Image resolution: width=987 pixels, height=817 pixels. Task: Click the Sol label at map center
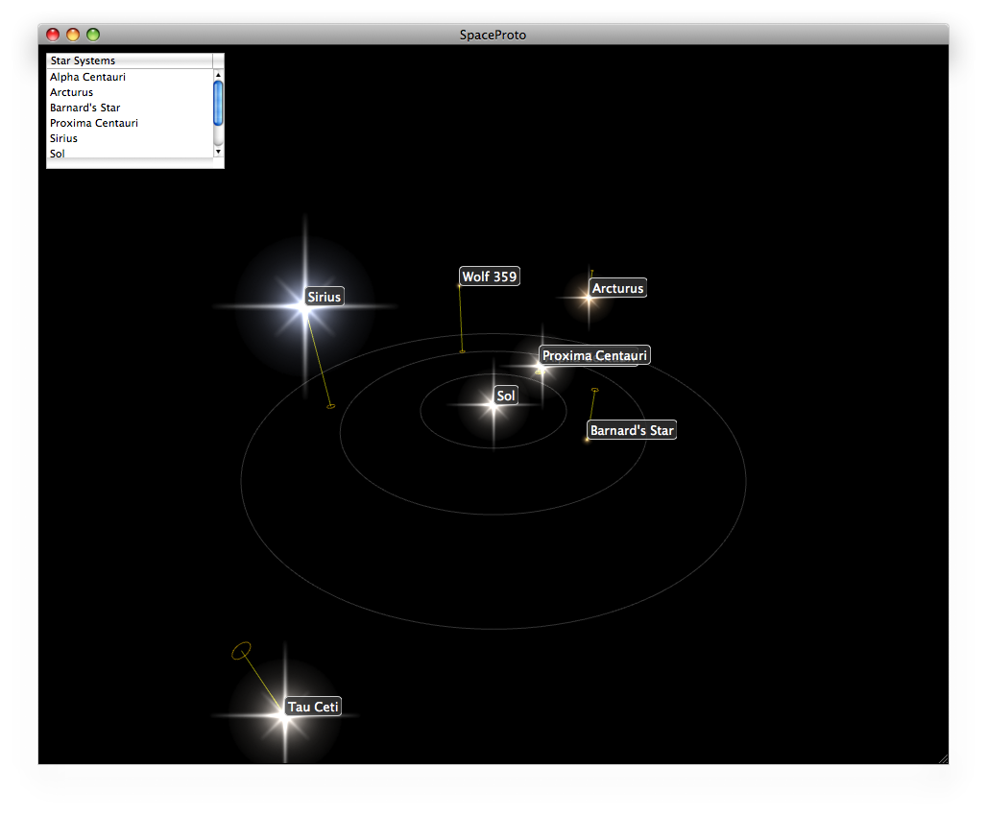505,396
